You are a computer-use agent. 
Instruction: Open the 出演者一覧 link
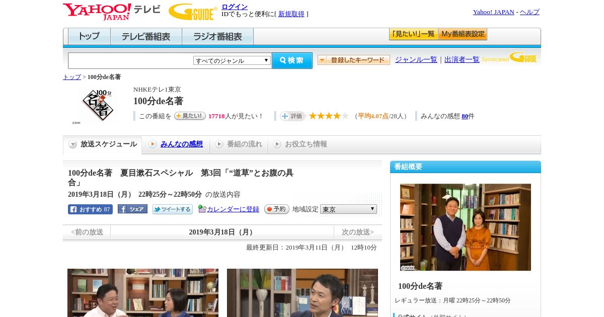pos(462,59)
